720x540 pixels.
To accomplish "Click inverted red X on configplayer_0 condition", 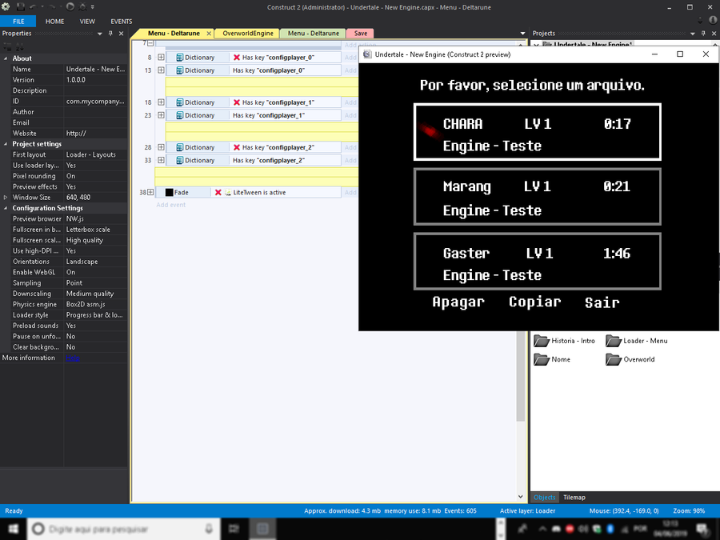I will coord(237,58).
